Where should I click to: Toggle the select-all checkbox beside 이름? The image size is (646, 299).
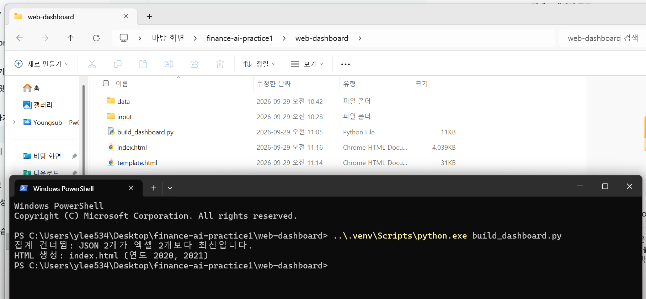pos(106,83)
